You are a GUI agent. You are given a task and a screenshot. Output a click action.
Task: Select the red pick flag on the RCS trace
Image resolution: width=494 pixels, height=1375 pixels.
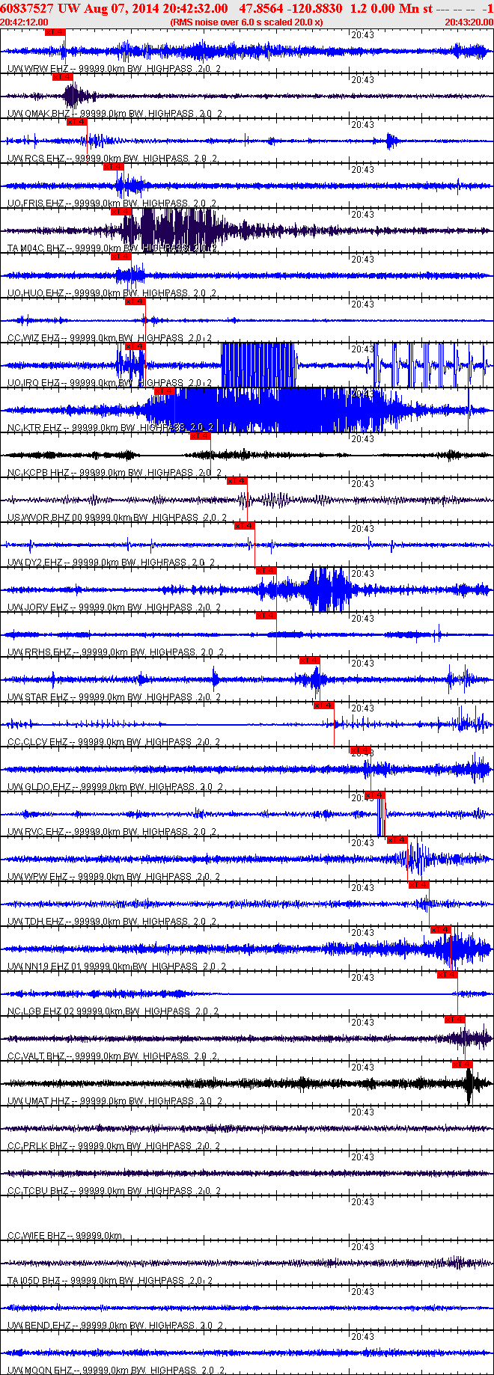(77, 122)
